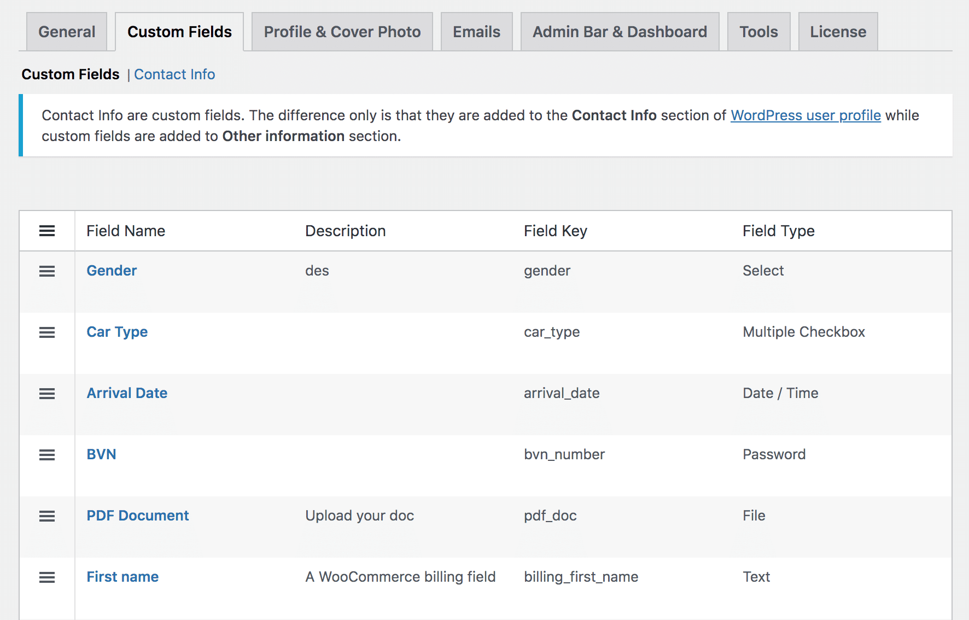Open the Emails tab

click(476, 32)
